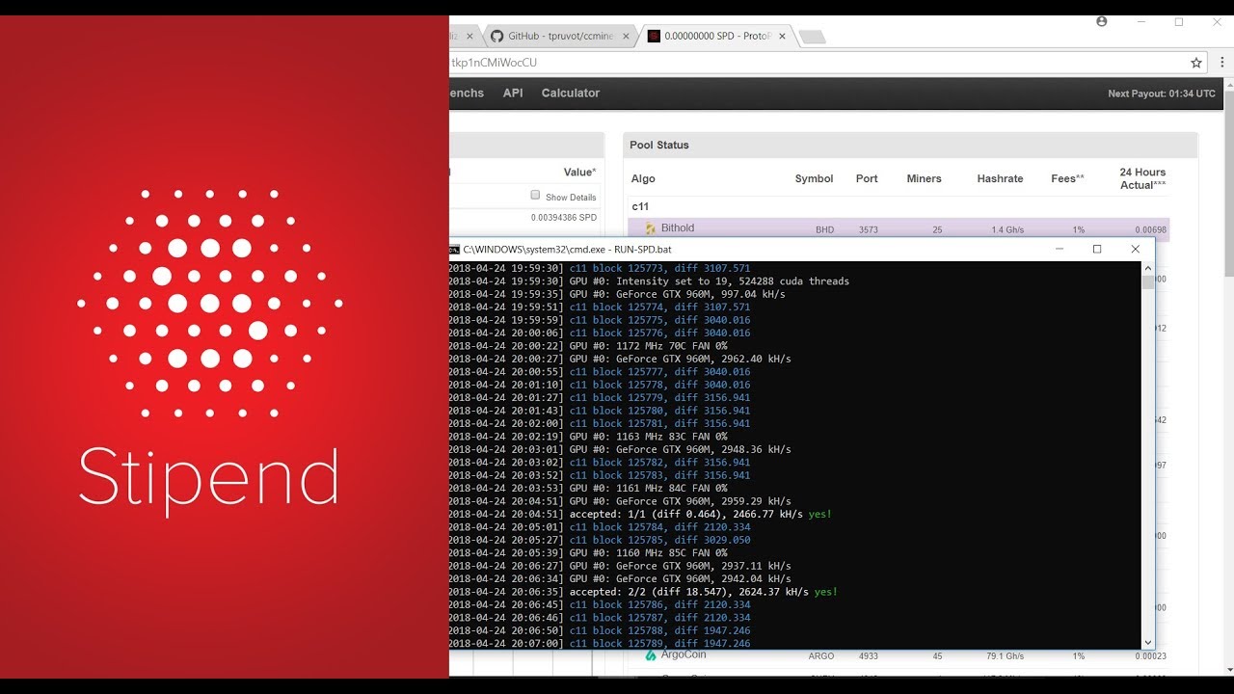Click the Miners column header
Image resolution: width=1234 pixels, height=694 pixels.
(924, 179)
